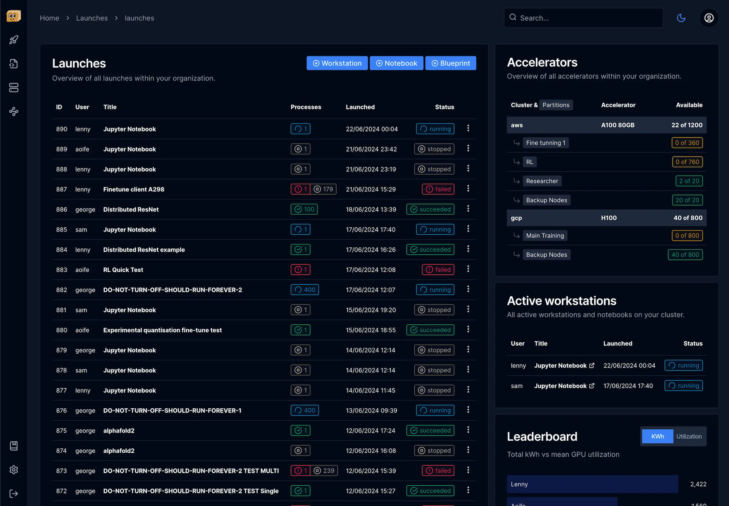
Task: Click the logout icon at the sidebar bottom
Action: pos(14,494)
